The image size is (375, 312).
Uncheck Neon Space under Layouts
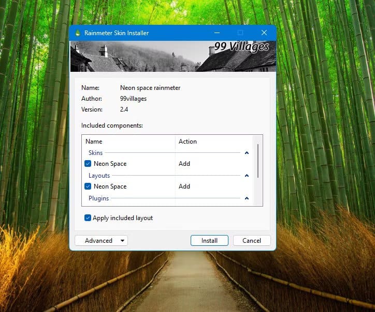click(88, 186)
